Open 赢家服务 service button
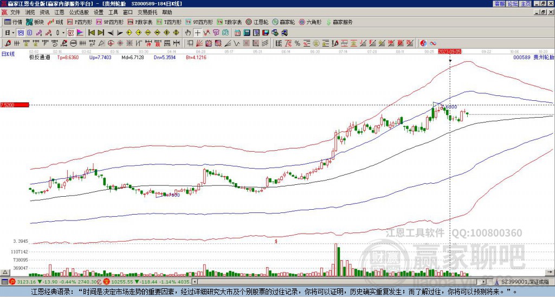This screenshot has height=297, width=555. click(339, 22)
